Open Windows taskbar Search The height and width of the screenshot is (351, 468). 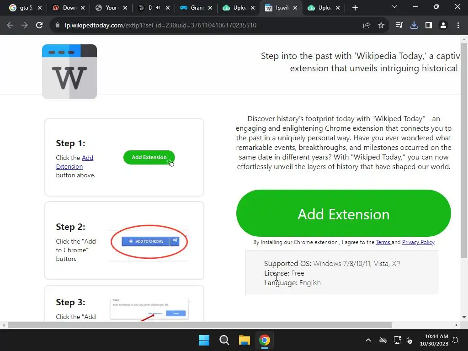pyautogui.click(x=224, y=340)
